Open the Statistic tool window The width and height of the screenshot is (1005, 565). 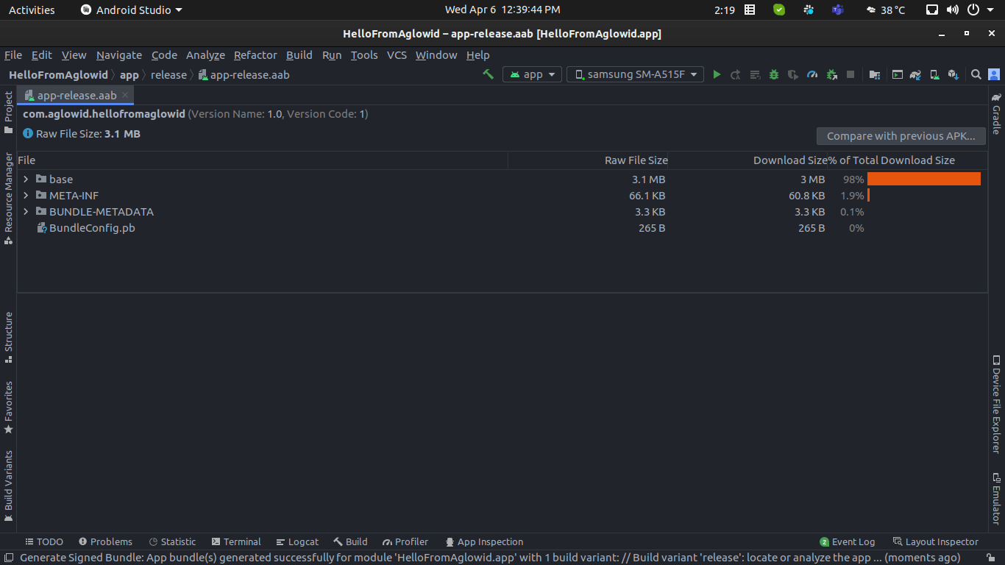coord(172,541)
